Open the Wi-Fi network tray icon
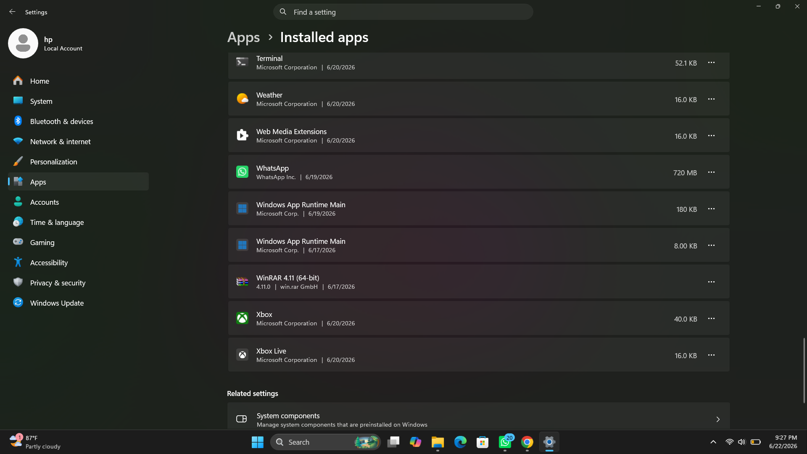This screenshot has height=454, width=807. click(x=730, y=442)
